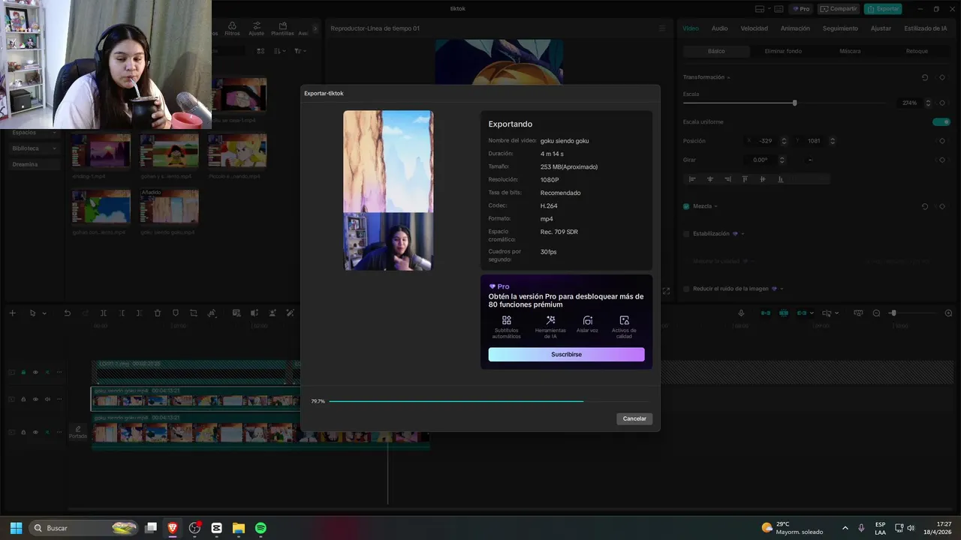Uncheck the Mezcla checkbox
The image size is (961, 540).
click(686, 206)
